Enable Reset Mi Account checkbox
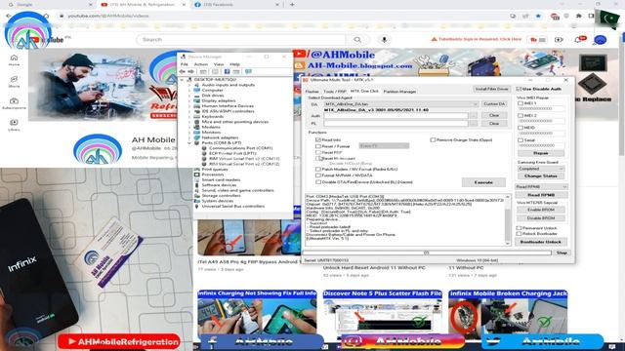This screenshot has height=351, width=625. click(318, 158)
